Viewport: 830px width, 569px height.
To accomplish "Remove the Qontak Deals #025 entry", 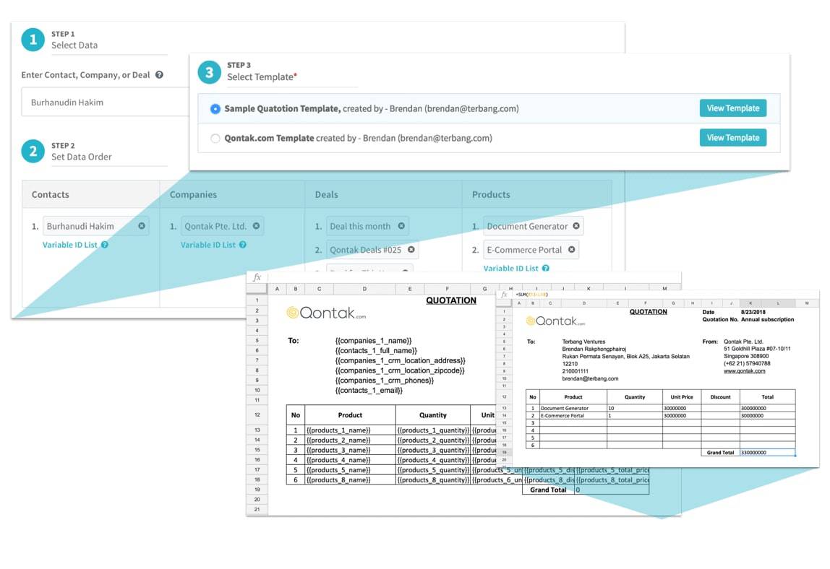I will coord(411,250).
